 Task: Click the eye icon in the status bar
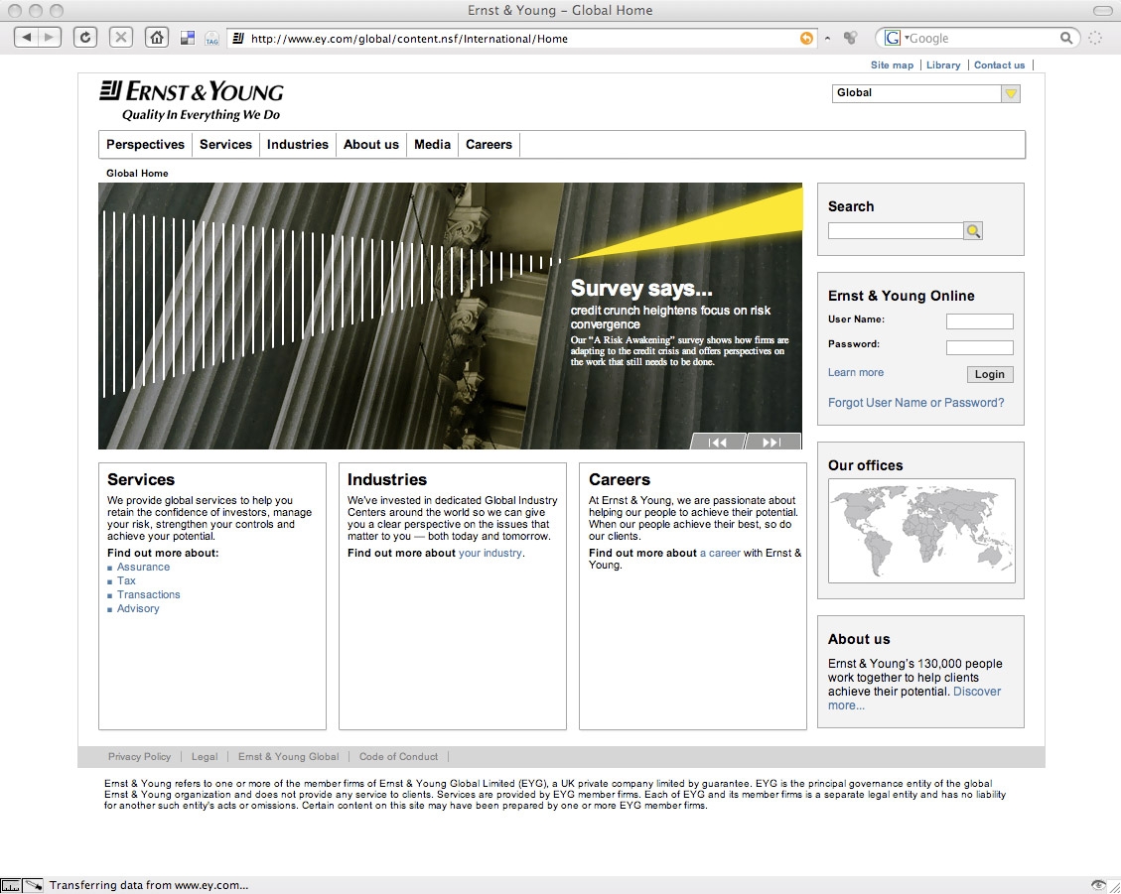point(1098,885)
